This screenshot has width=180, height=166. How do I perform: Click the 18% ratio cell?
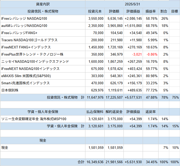(164, 26)
